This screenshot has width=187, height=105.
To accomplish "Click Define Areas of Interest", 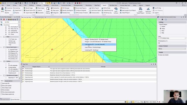I will [81, 13].
